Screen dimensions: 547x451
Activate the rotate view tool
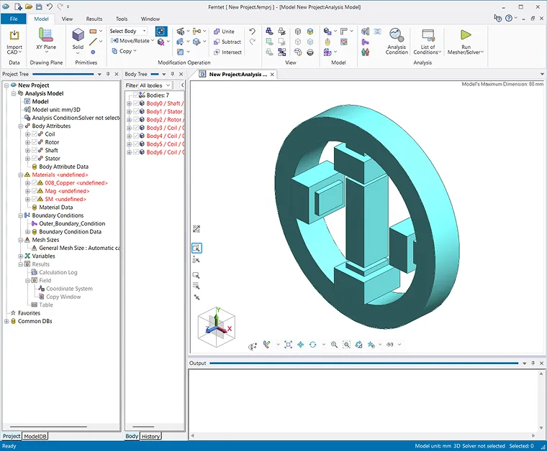312,345
